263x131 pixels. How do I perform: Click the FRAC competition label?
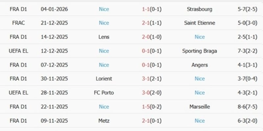tap(18, 23)
